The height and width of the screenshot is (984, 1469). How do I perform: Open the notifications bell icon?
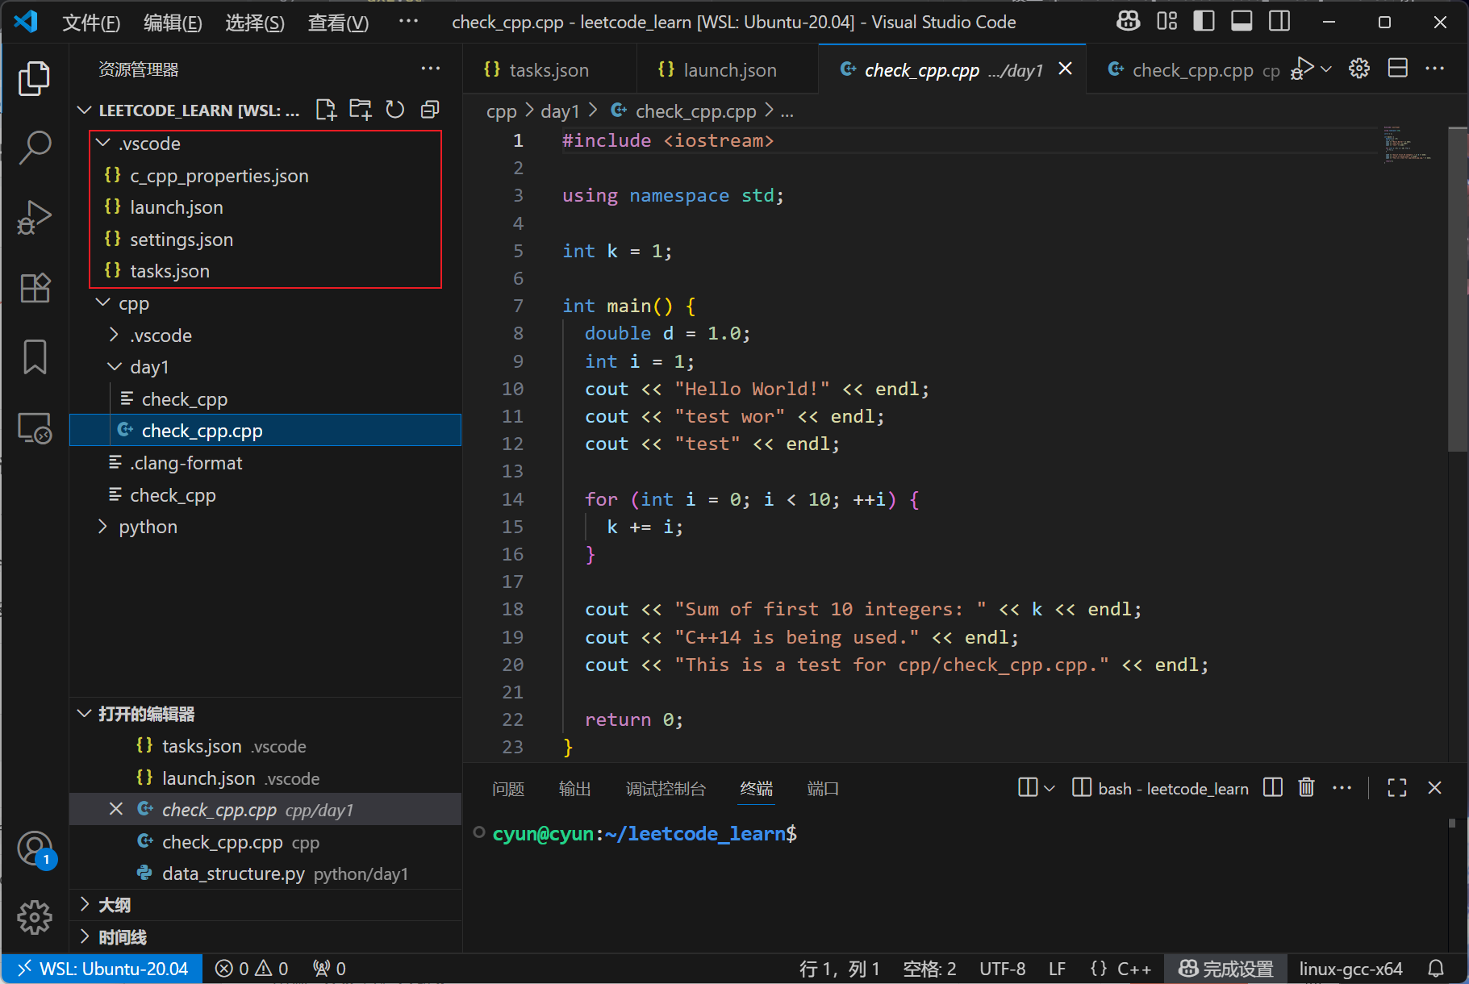click(1436, 969)
